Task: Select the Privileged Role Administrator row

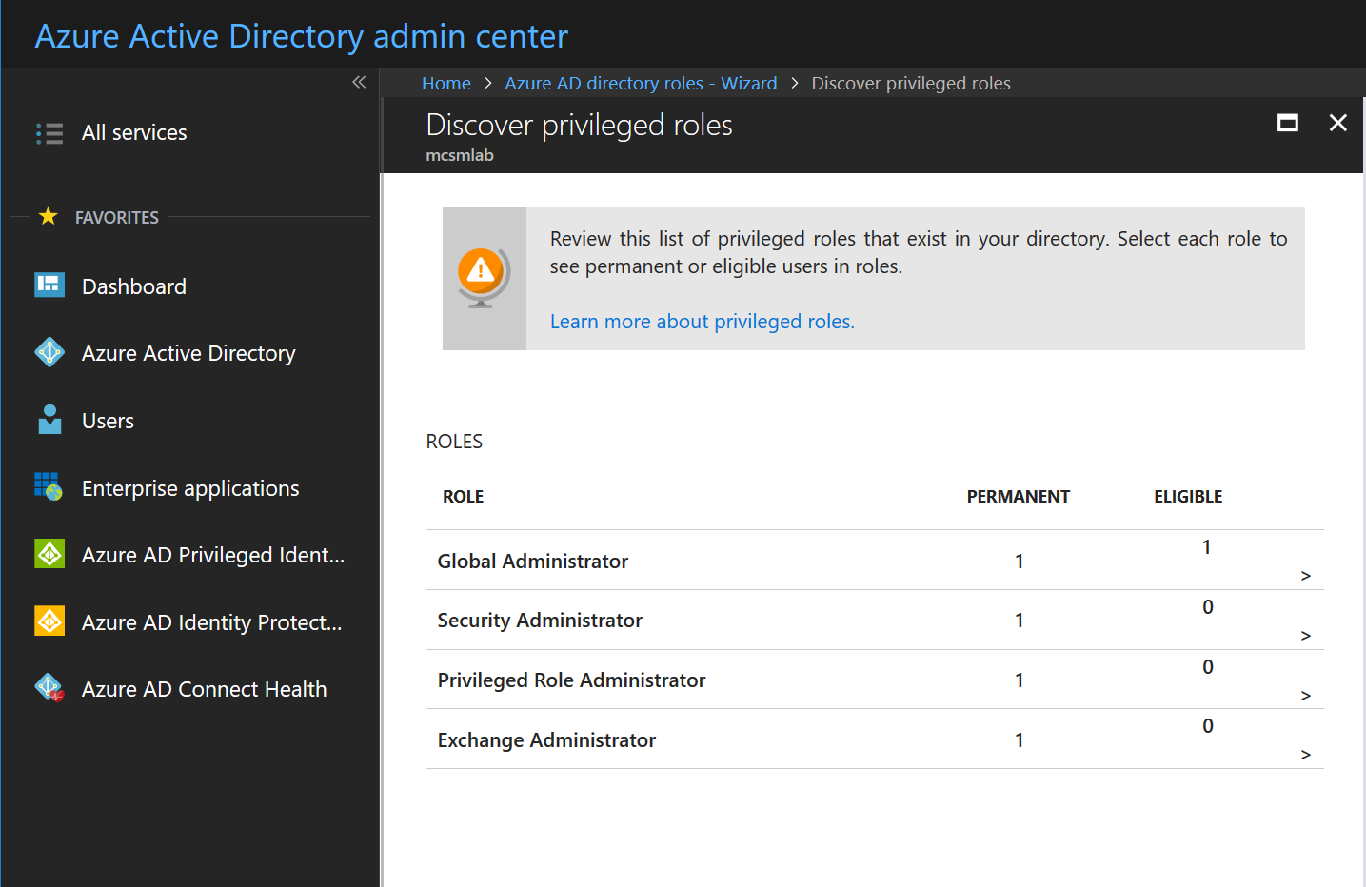Action: (1305, 695)
